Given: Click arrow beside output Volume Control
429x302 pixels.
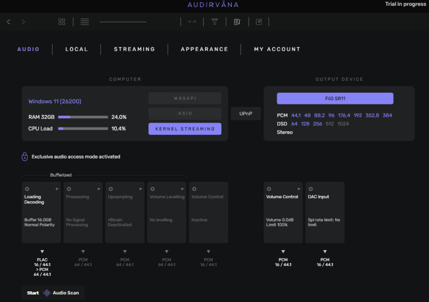Looking at the screenshot, I should (x=299, y=189).
